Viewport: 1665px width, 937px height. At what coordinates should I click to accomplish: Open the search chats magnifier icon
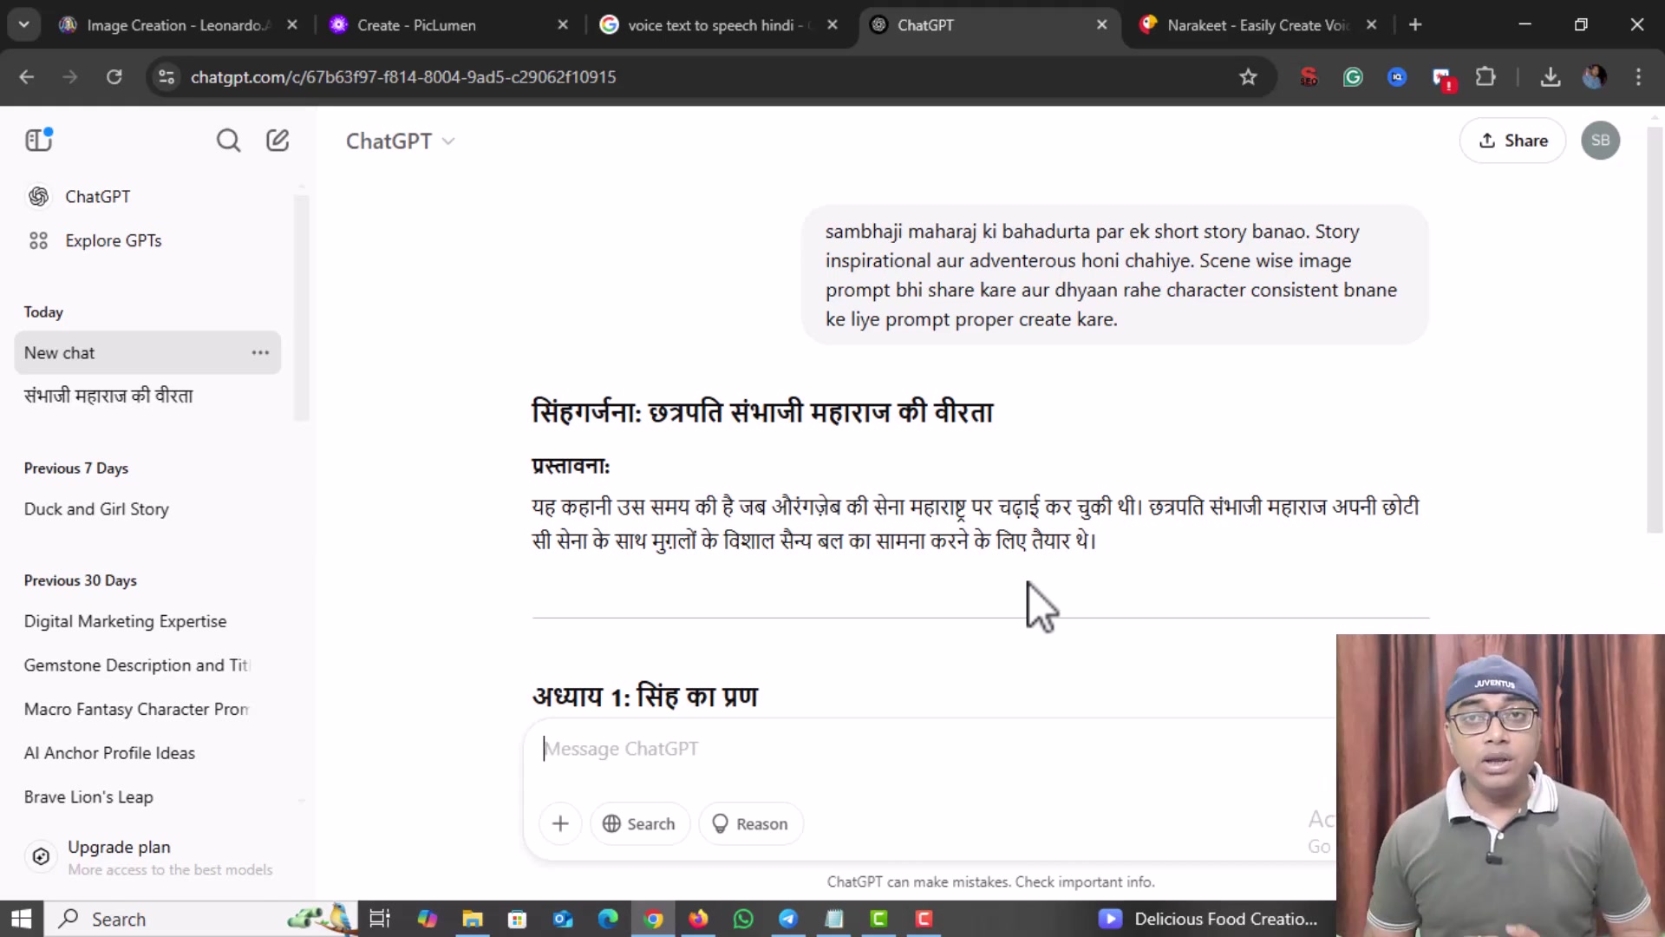click(x=228, y=141)
